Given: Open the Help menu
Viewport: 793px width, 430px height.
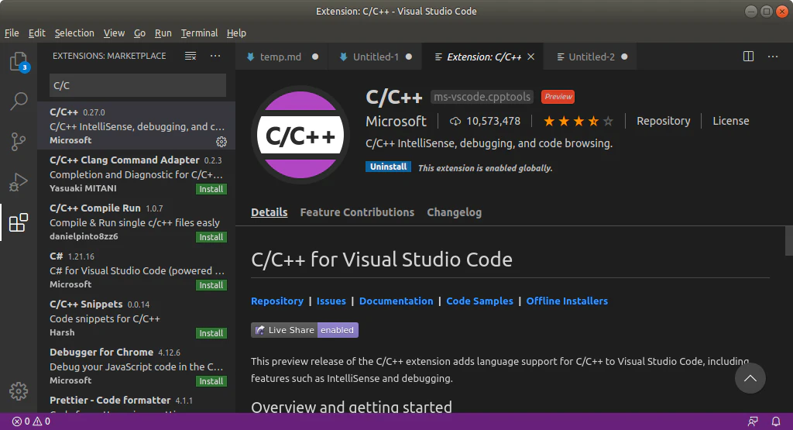Looking at the screenshot, I should point(236,33).
